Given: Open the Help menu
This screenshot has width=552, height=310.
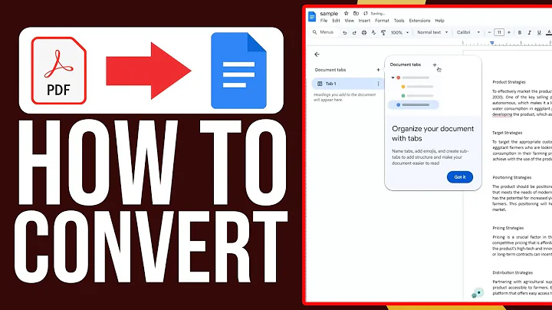Looking at the screenshot, I should 440,21.
